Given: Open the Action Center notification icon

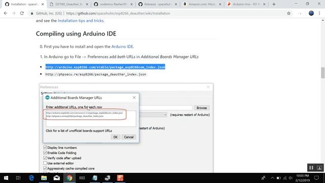Looking at the screenshot, I should tap(316, 178).
